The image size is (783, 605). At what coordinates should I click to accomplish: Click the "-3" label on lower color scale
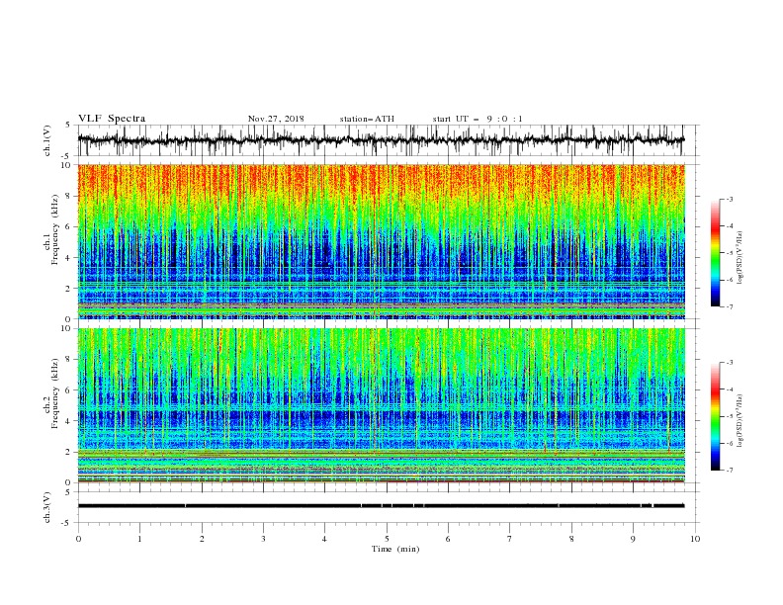click(729, 363)
